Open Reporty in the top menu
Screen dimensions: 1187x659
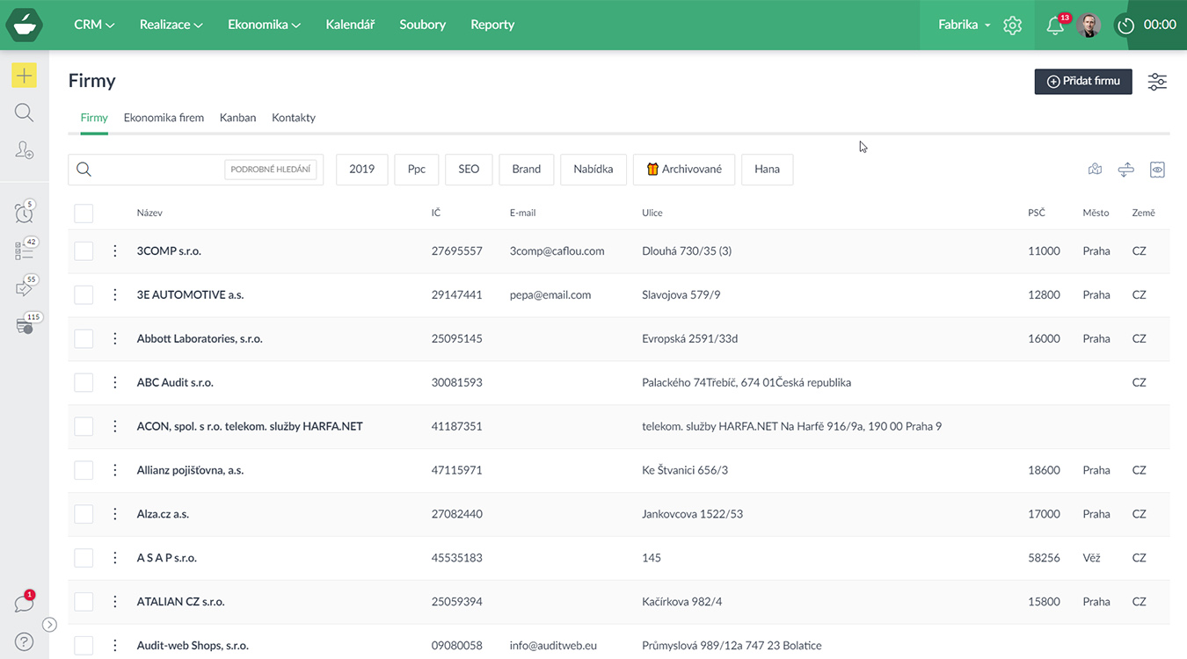pyautogui.click(x=492, y=25)
